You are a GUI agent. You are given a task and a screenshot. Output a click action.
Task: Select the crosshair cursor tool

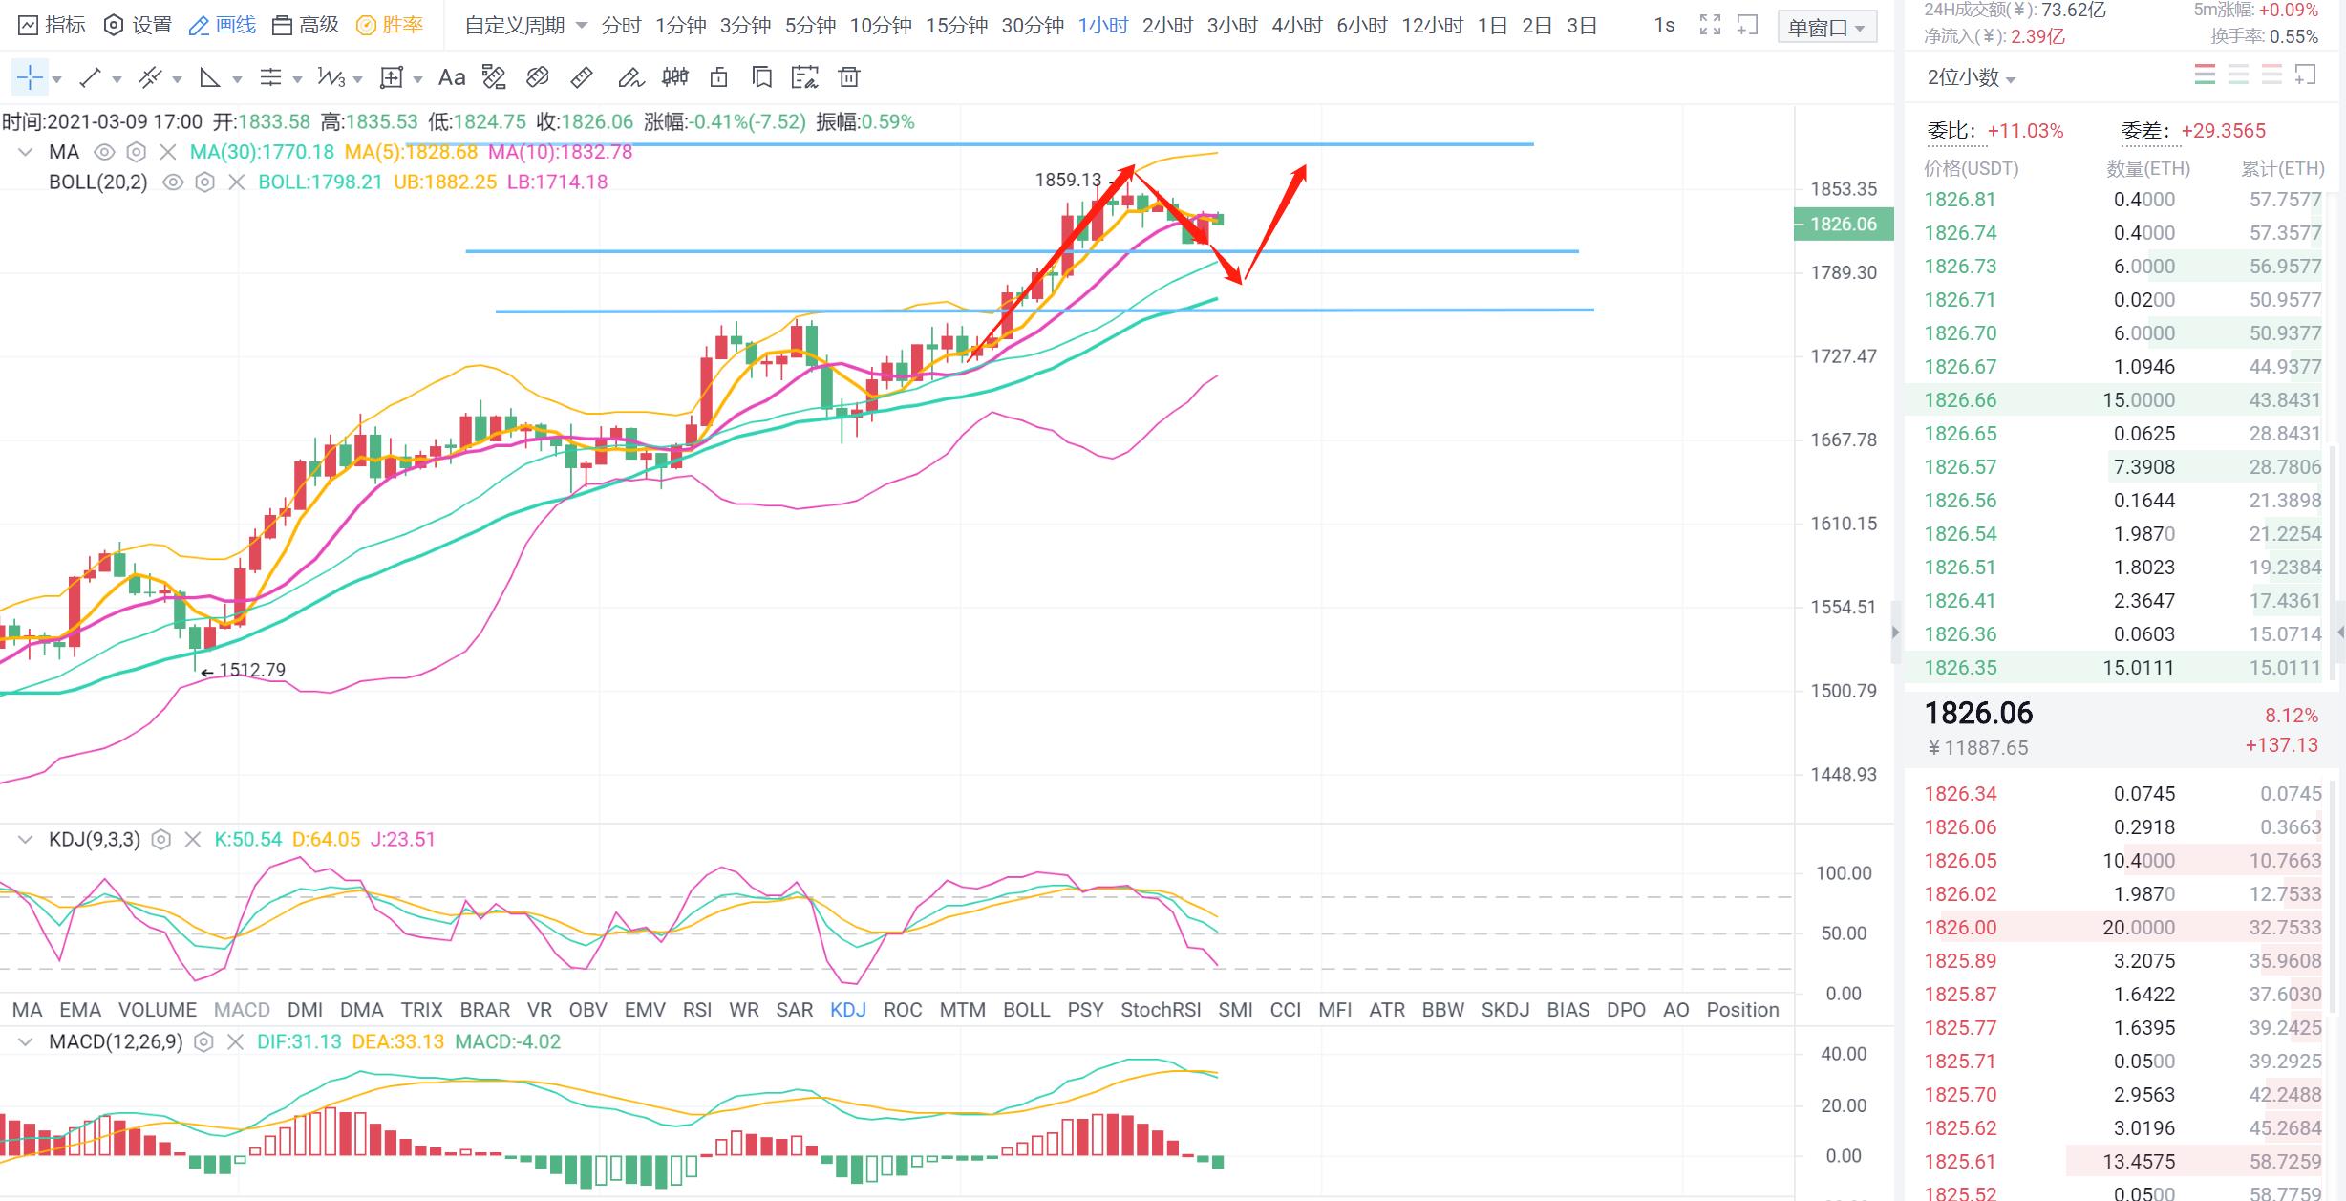(x=30, y=77)
